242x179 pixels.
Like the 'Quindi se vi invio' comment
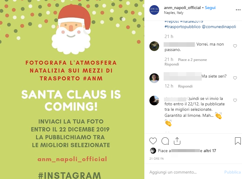235,100
